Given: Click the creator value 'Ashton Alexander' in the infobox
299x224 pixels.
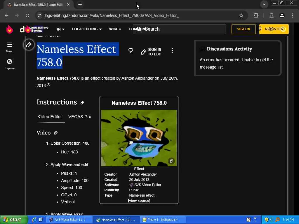Looking at the screenshot, I should (x=143, y=174).
